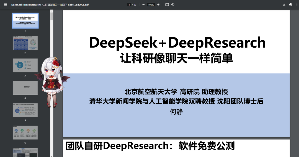Click the fit to page icon

coord(167,5)
